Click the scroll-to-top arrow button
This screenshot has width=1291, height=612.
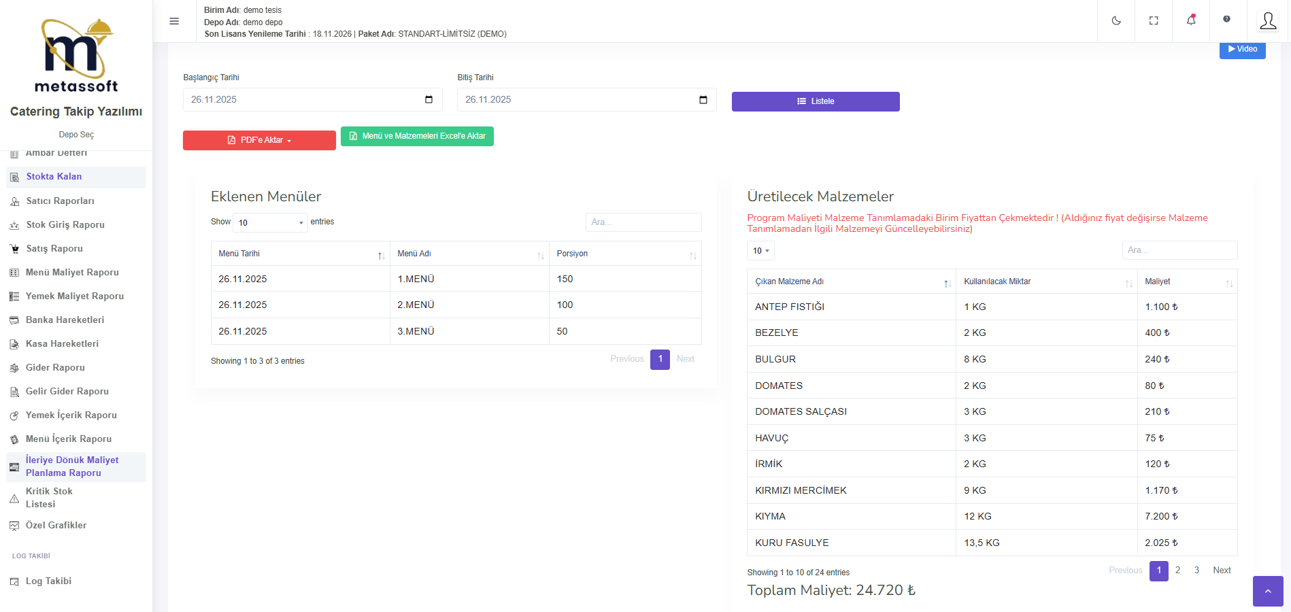pyautogui.click(x=1267, y=591)
